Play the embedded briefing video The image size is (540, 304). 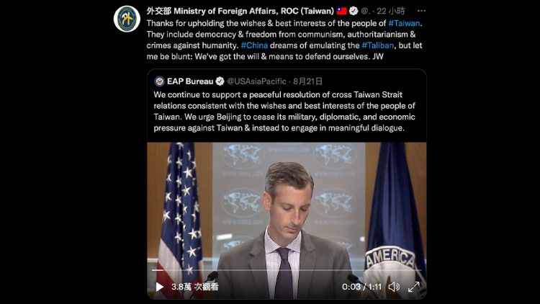tap(159, 287)
